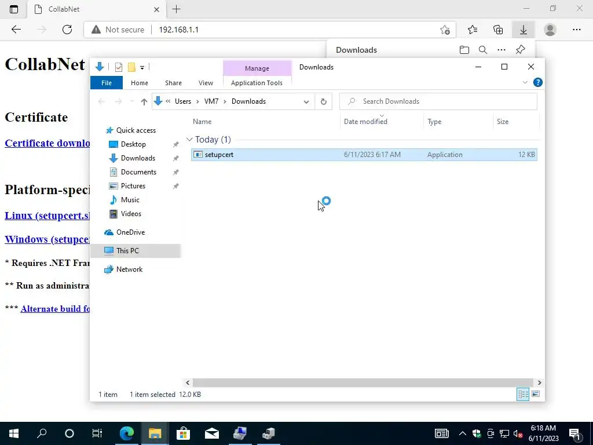Click the Certificate download link

pos(47,144)
